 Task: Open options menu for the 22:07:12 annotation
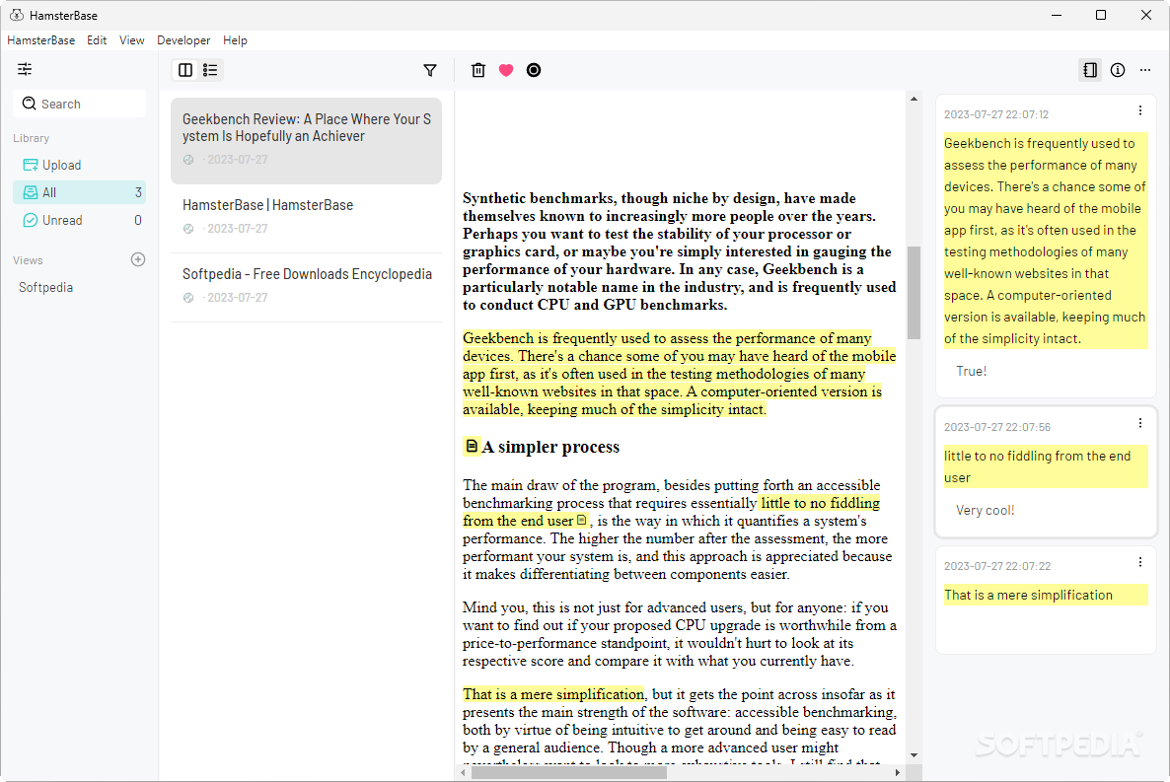[1140, 110]
